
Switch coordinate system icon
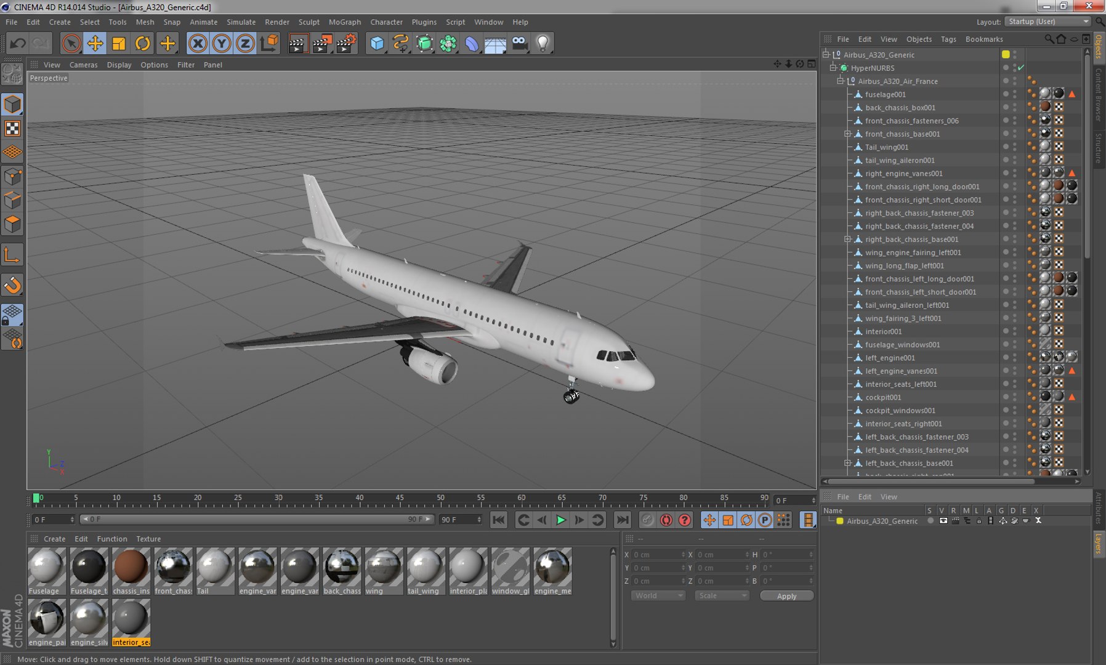coord(269,43)
